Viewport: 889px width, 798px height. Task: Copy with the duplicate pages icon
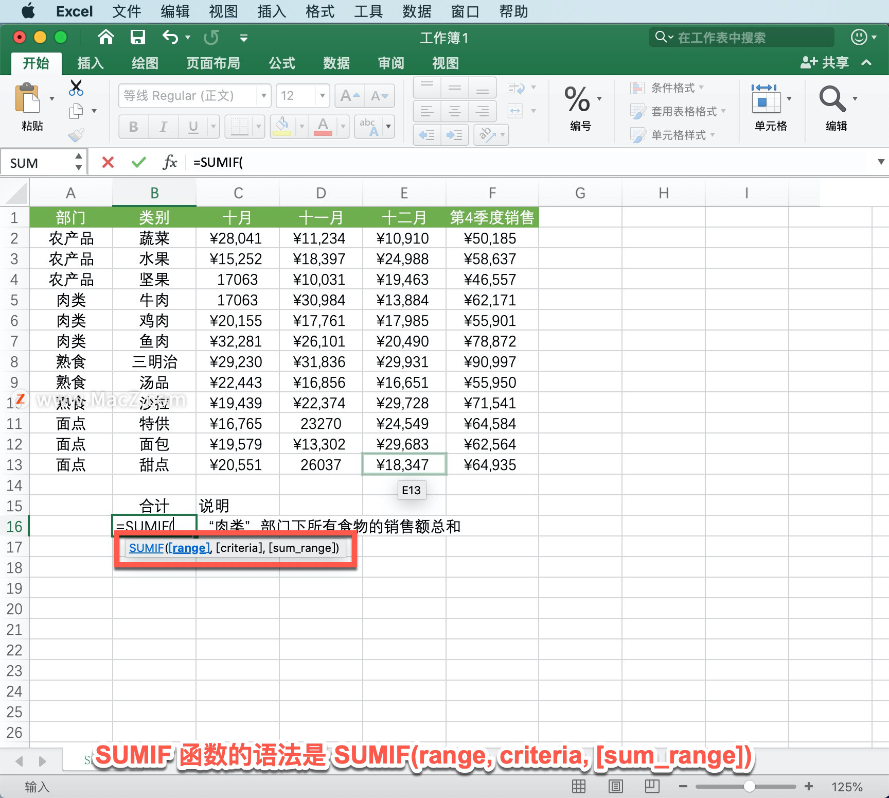76,111
